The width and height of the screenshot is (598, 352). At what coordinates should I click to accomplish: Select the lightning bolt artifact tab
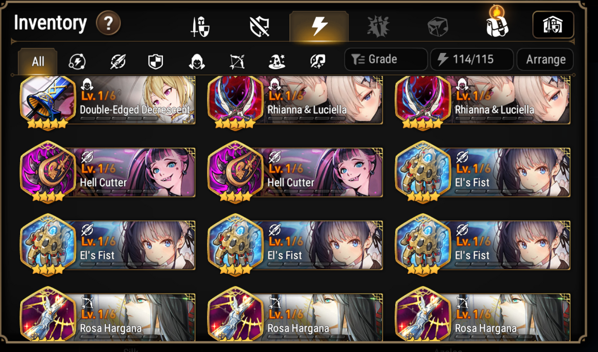(319, 26)
